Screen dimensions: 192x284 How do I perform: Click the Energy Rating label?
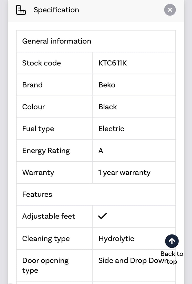click(46, 151)
